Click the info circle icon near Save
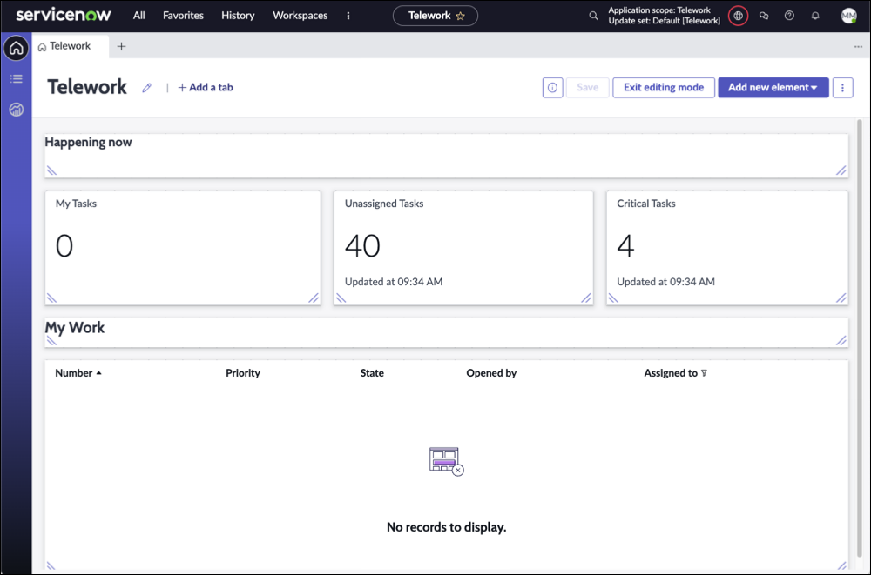871x575 pixels. coord(552,88)
